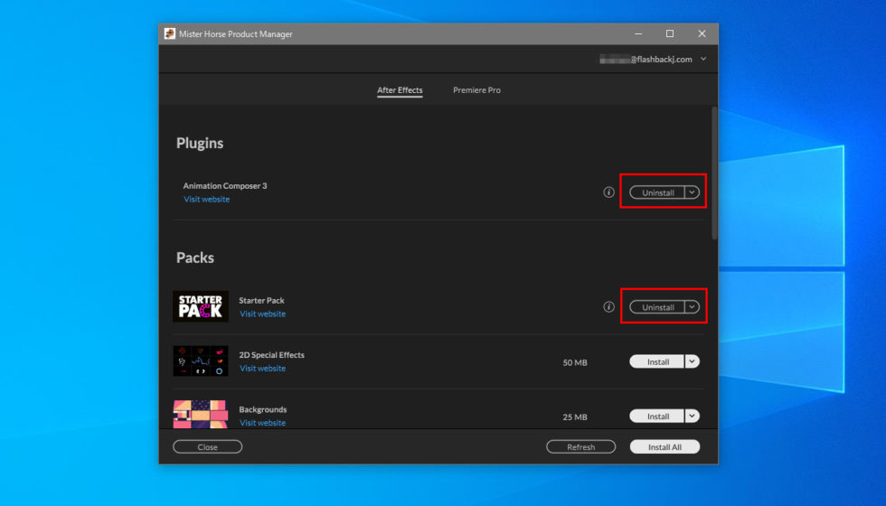Click the Backgrounds pack thumbnail
Image resolution: width=886 pixels, height=506 pixels.
pos(200,414)
